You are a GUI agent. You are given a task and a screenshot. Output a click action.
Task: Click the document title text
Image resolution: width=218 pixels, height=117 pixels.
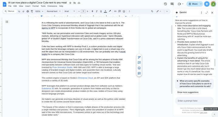coord(37,3)
